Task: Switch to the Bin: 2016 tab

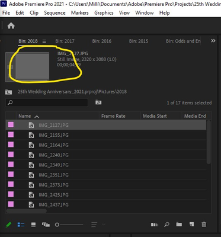Action: [x=102, y=41]
